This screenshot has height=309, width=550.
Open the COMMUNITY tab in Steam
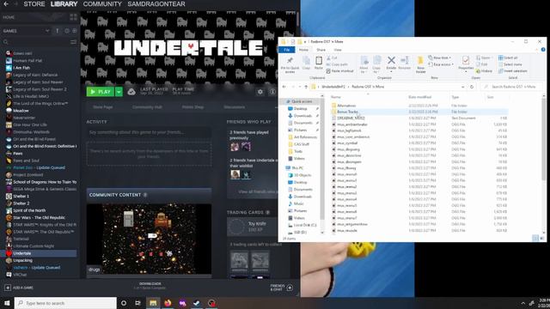click(x=102, y=3)
